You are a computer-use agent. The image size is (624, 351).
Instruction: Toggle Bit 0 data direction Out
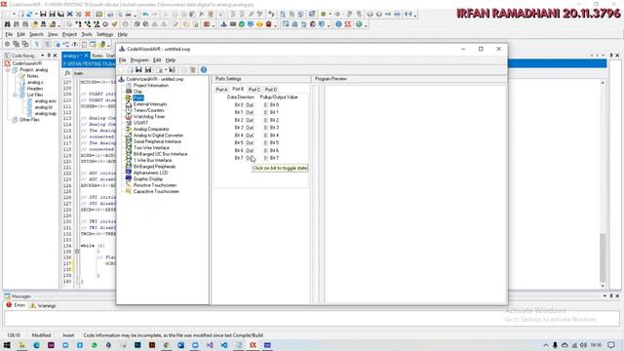click(250, 105)
